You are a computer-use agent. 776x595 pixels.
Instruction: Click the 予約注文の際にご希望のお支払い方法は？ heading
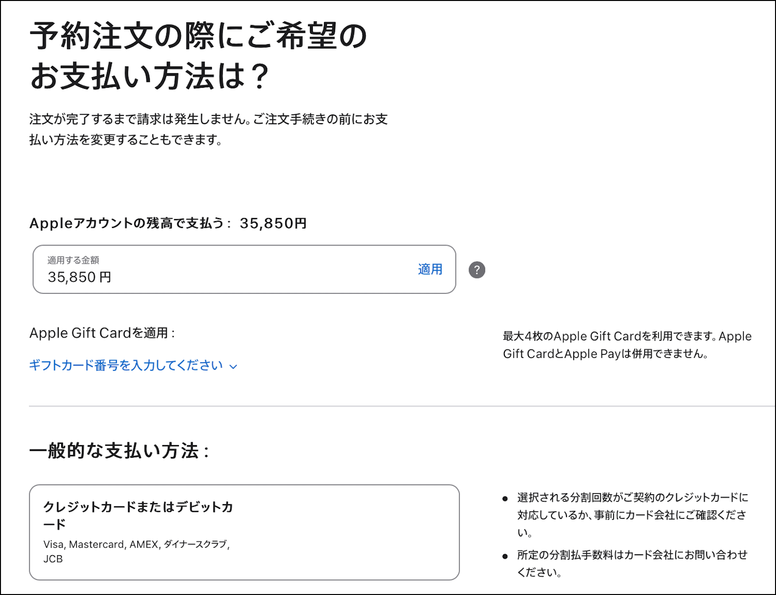pyautogui.click(x=198, y=56)
